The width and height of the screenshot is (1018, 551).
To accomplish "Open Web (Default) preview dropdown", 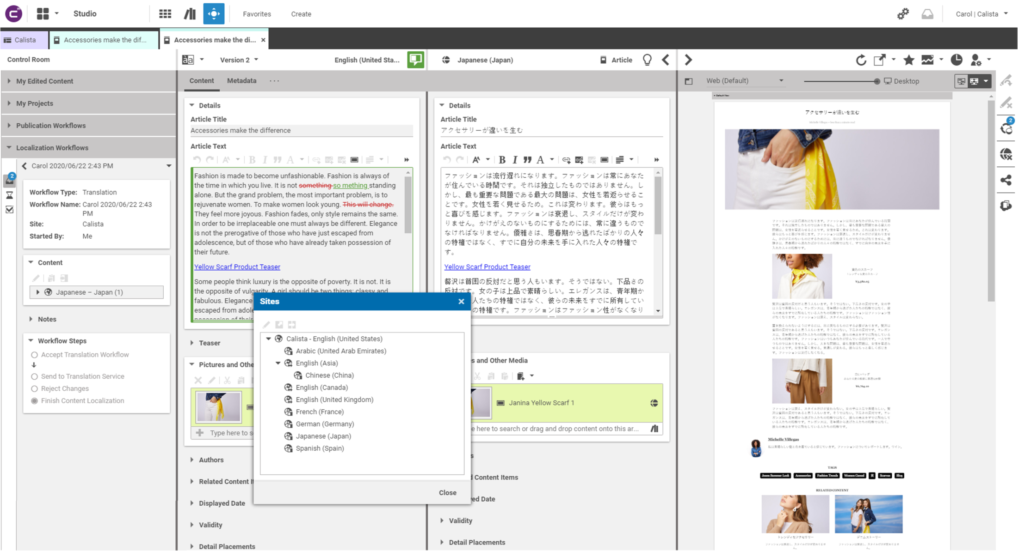I will (x=745, y=81).
